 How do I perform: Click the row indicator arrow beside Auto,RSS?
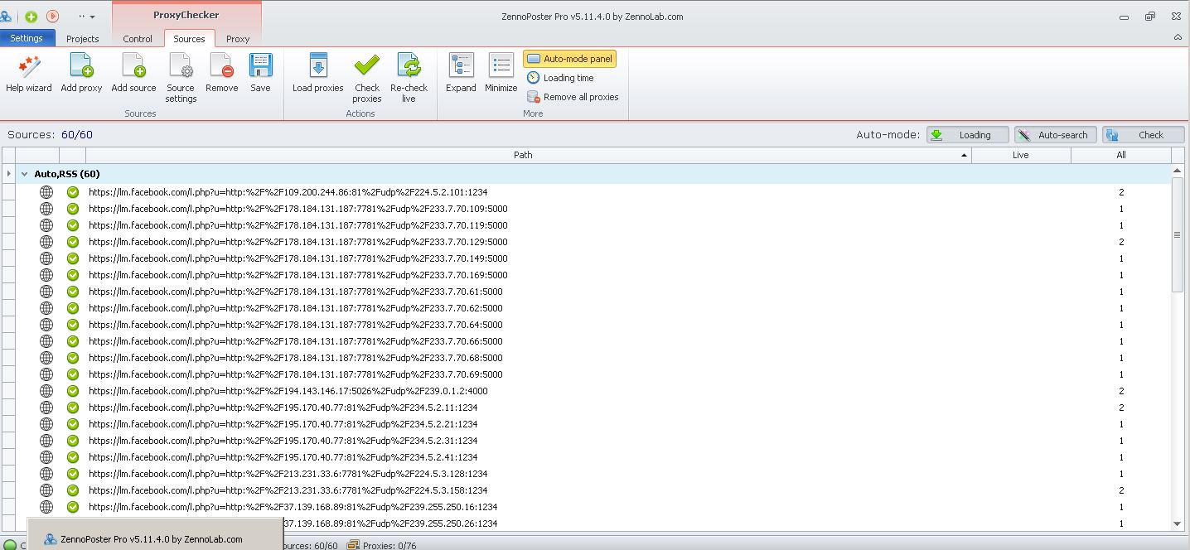coord(8,174)
